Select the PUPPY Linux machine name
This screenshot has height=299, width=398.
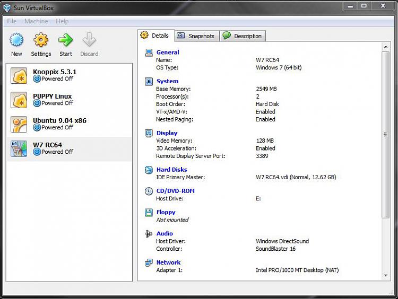53,96
